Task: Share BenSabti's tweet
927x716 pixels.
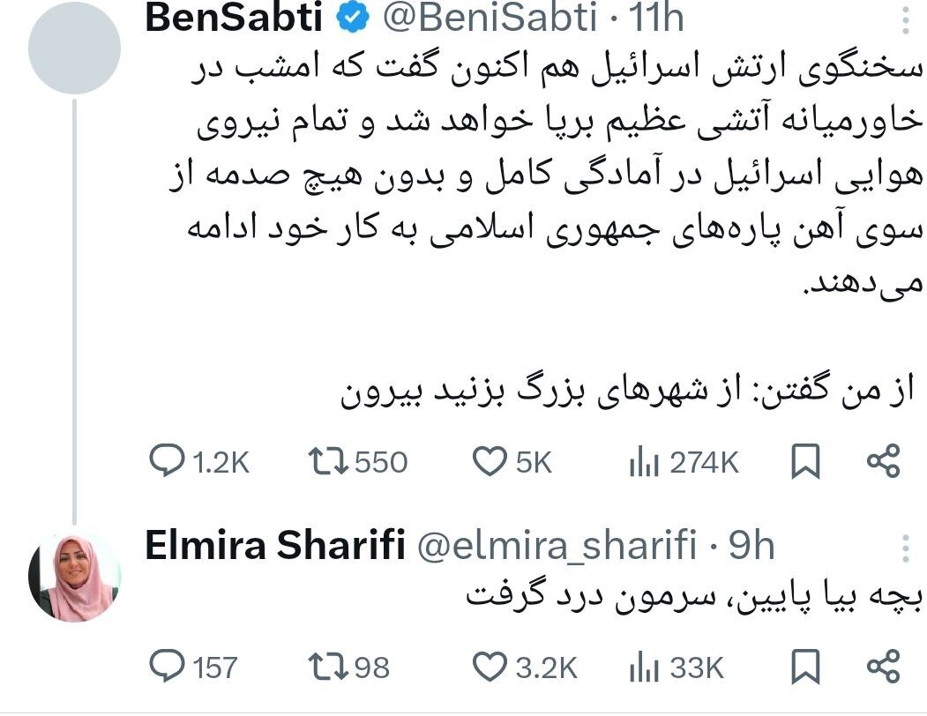Action: [x=883, y=462]
